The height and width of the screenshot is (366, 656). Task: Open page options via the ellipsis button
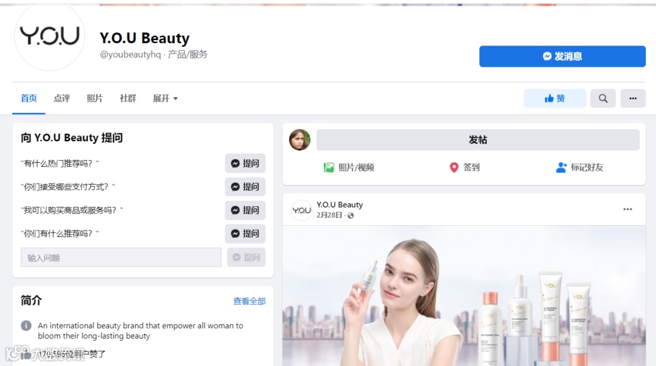coord(634,98)
